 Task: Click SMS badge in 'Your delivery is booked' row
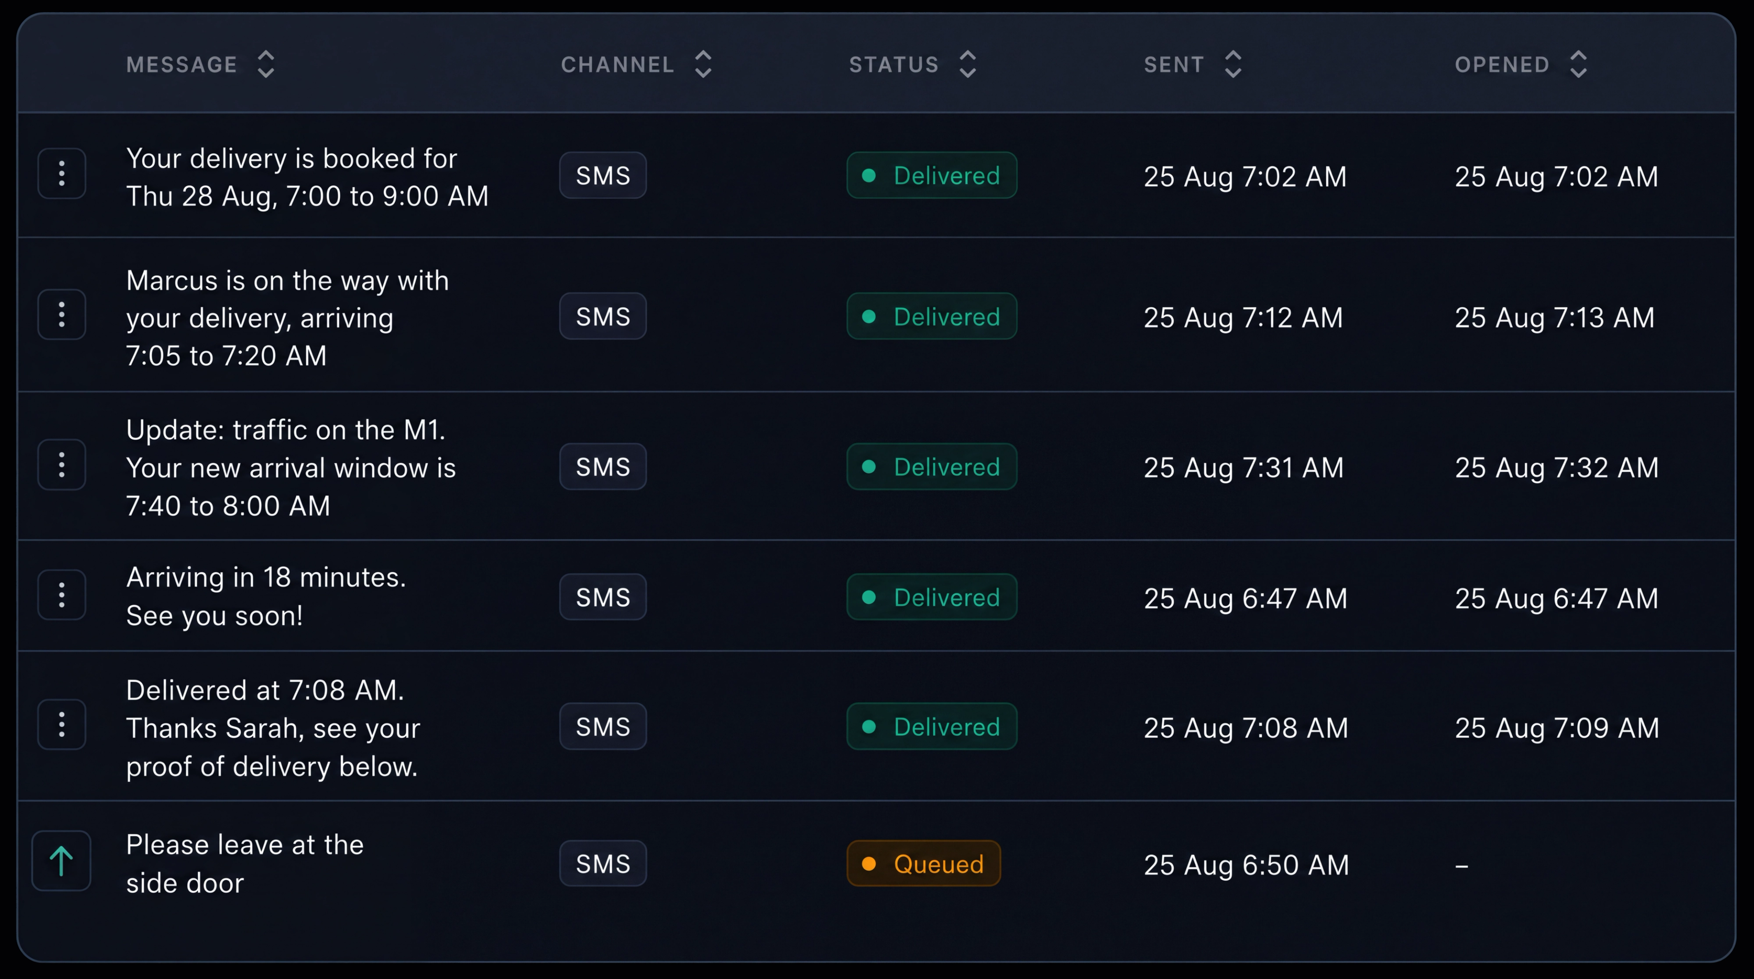pos(603,175)
